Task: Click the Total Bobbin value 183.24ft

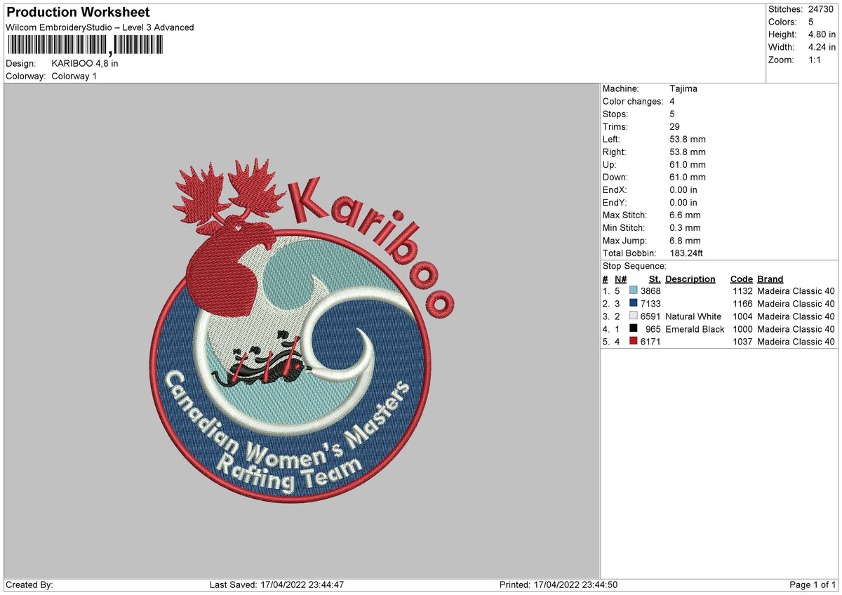Action: tap(686, 253)
